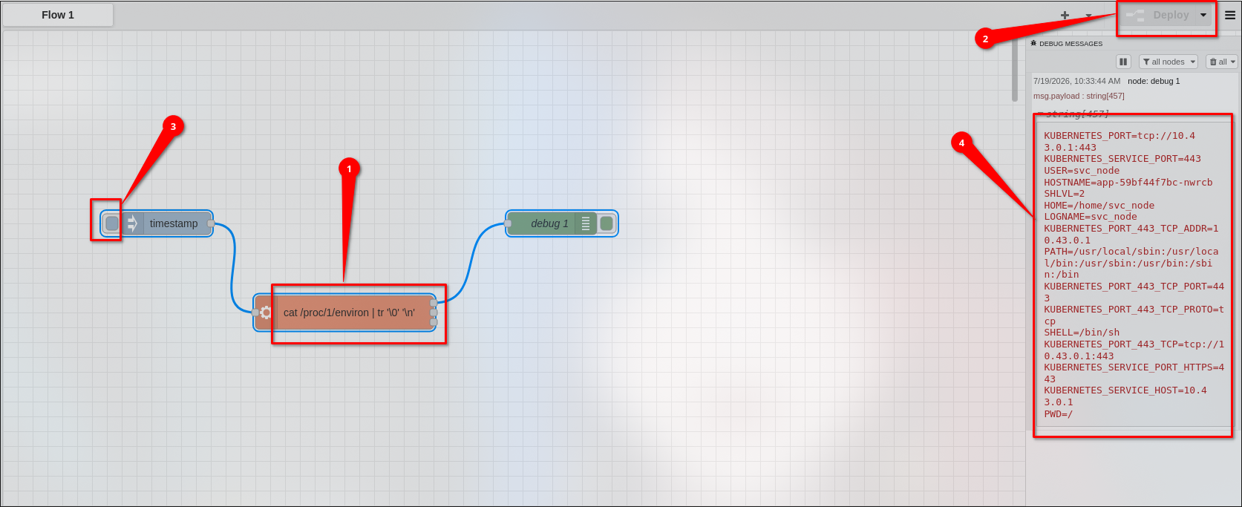Image resolution: width=1242 pixels, height=507 pixels.
Task: Click the KUBERNETES_SERVICE_PORT=443 line
Action: 1122,159
